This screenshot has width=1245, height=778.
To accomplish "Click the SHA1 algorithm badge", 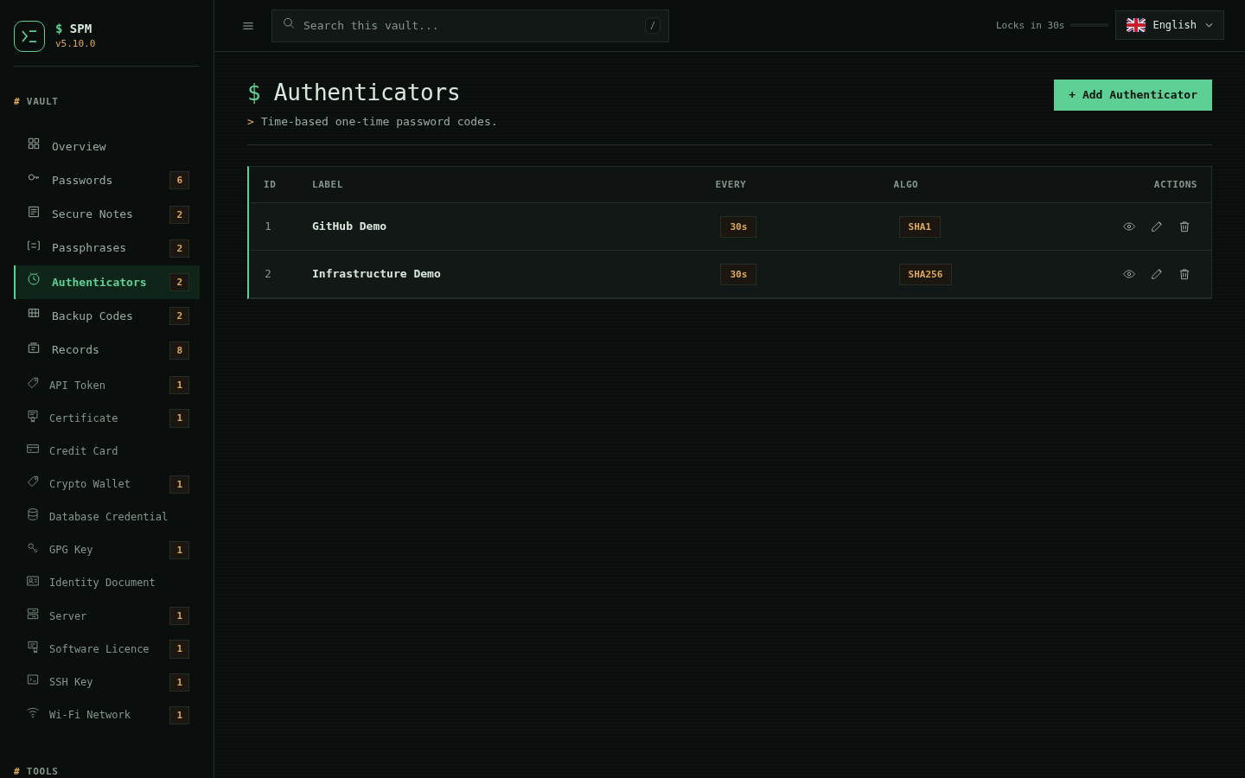I will [x=920, y=226].
